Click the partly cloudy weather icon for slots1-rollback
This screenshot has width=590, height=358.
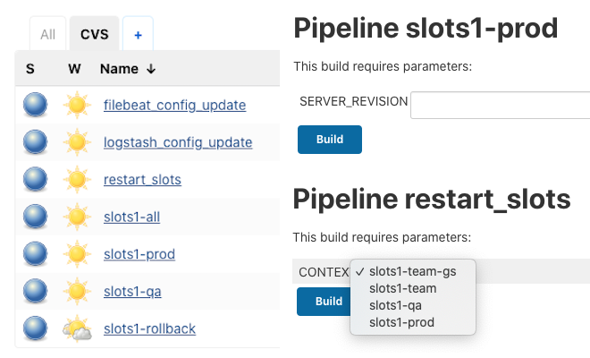tap(77, 328)
